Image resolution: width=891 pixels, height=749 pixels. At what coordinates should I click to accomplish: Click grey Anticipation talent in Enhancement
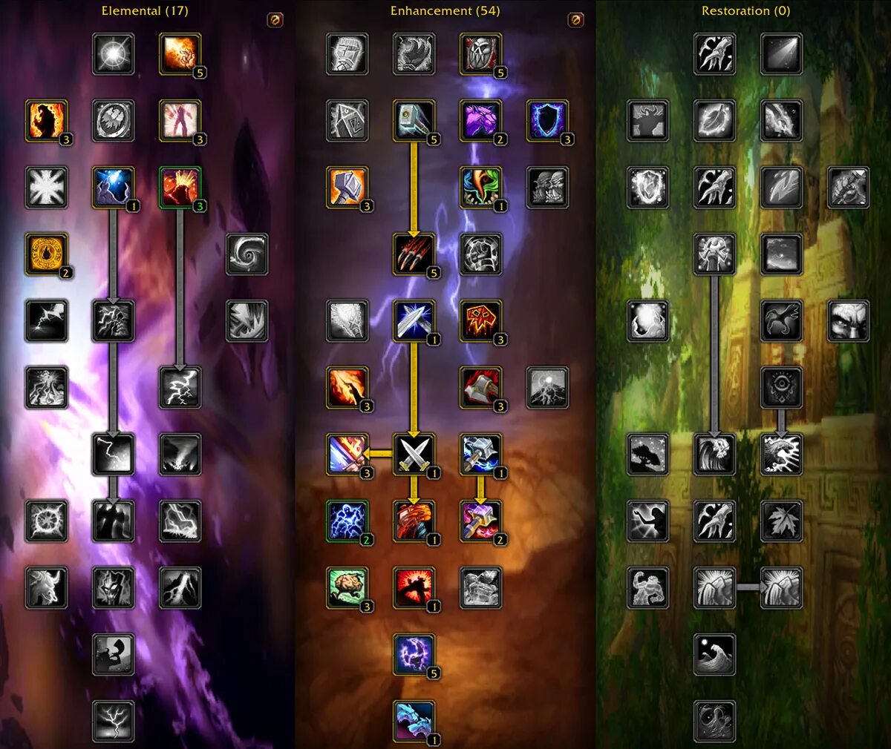548,188
